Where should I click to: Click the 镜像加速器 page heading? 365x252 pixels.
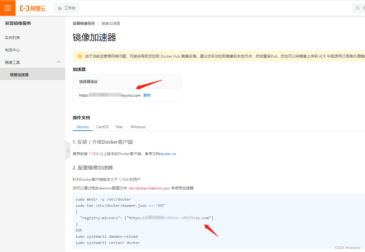coord(94,37)
